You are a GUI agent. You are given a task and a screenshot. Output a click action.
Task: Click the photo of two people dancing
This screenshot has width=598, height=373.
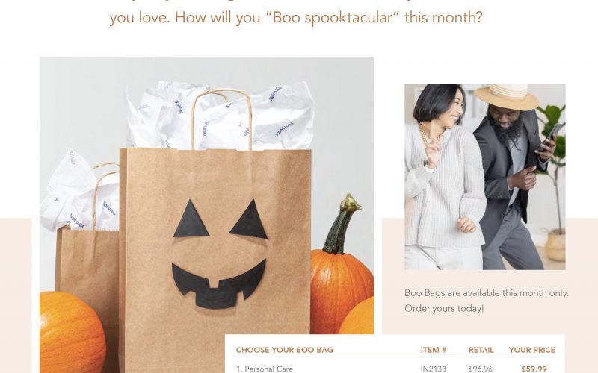point(484,177)
